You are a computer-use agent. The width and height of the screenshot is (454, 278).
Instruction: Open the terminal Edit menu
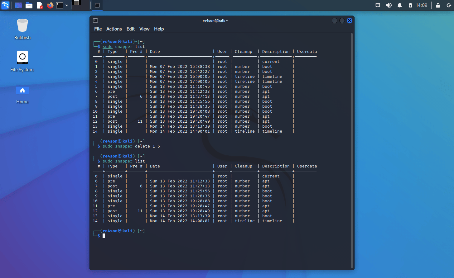[130, 29]
